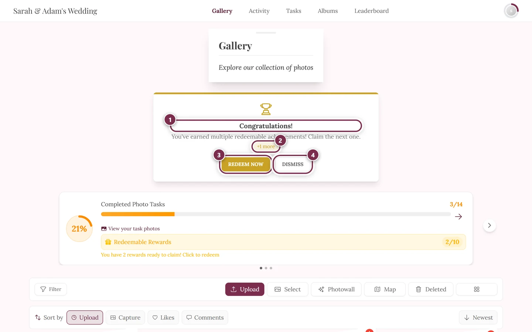This screenshot has width=532, height=332.
Task: Dismiss the congratulations banner
Action: (x=293, y=164)
